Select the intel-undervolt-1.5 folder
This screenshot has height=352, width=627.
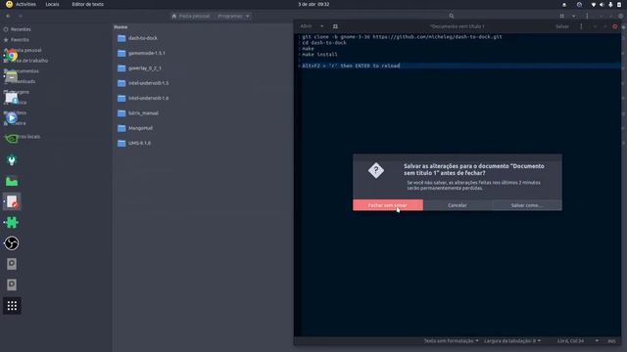[x=148, y=83]
